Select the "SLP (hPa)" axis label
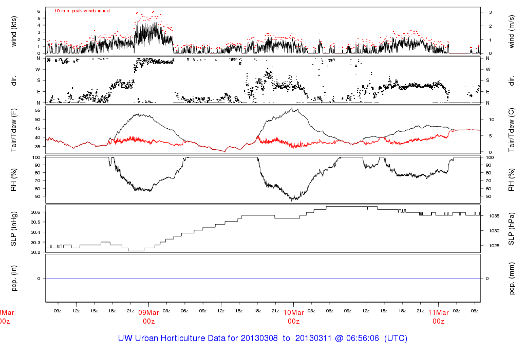The image size is (526, 359). (x=511, y=229)
